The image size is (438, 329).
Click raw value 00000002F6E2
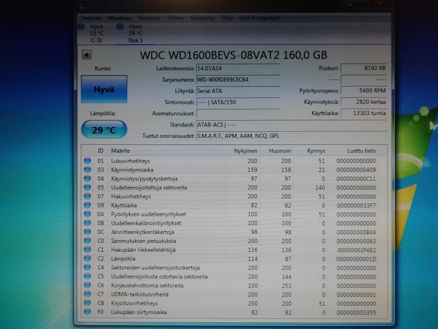pos(356,250)
